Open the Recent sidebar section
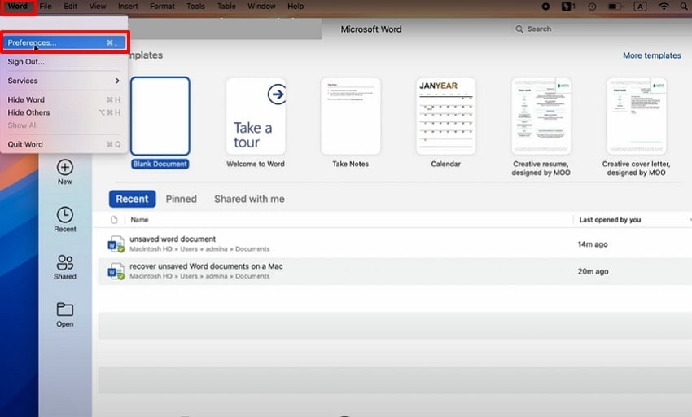The width and height of the screenshot is (692, 417). 65,220
